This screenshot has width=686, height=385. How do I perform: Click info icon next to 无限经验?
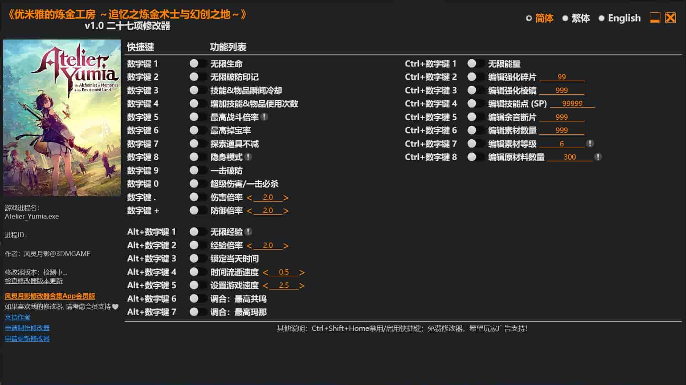[248, 232]
